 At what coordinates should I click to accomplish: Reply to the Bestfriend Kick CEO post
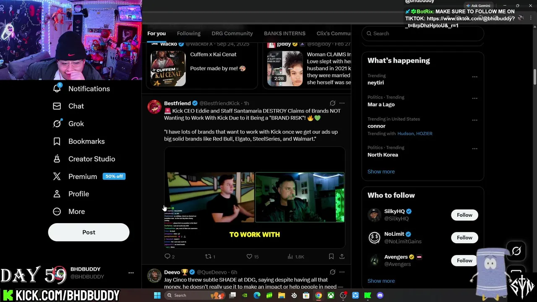pyautogui.click(x=167, y=256)
